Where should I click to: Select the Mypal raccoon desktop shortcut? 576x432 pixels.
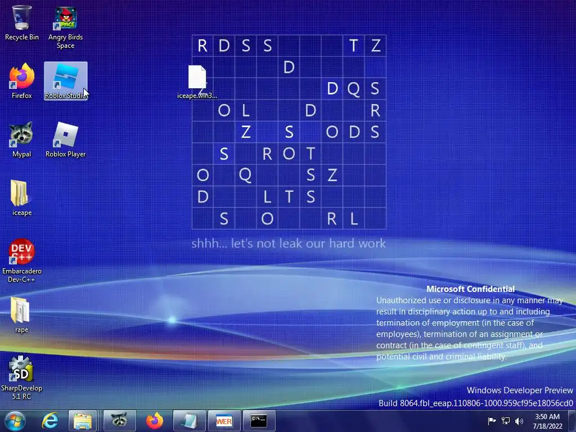tap(22, 139)
